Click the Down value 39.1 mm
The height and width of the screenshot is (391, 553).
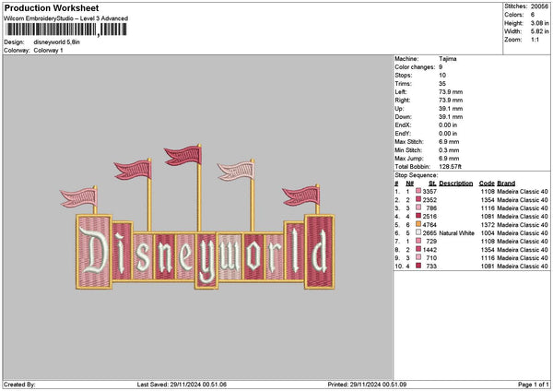pos(451,117)
